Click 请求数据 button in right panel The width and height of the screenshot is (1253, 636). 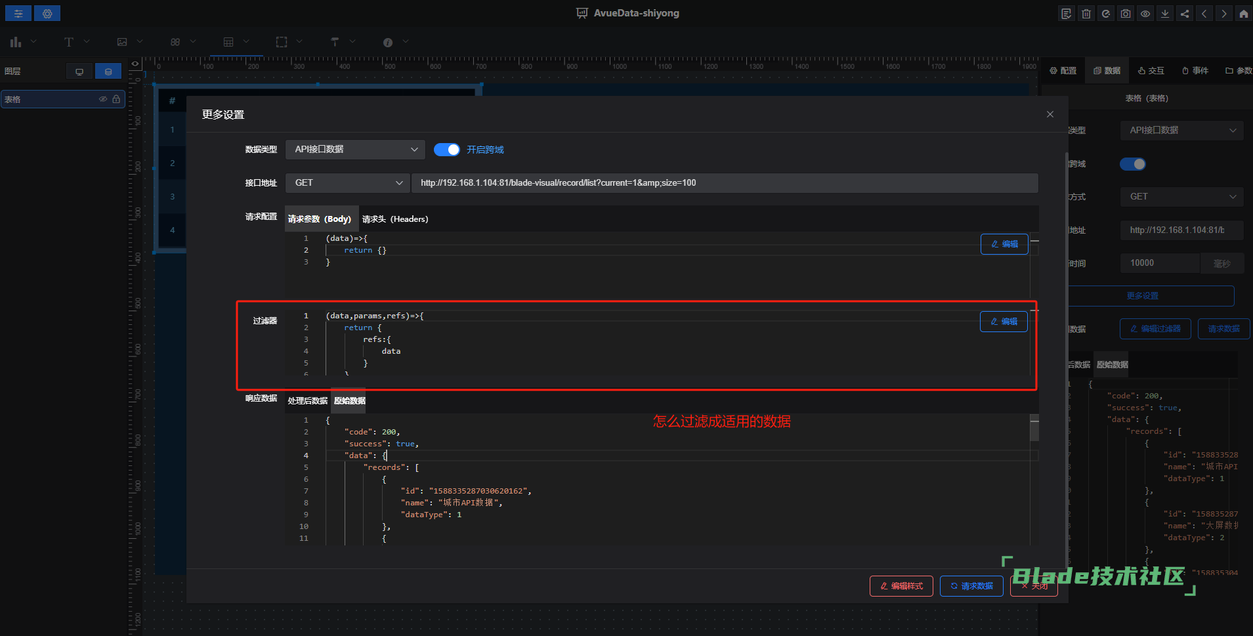click(1223, 329)
